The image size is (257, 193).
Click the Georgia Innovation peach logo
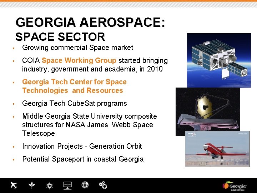[x=235, y=186]
